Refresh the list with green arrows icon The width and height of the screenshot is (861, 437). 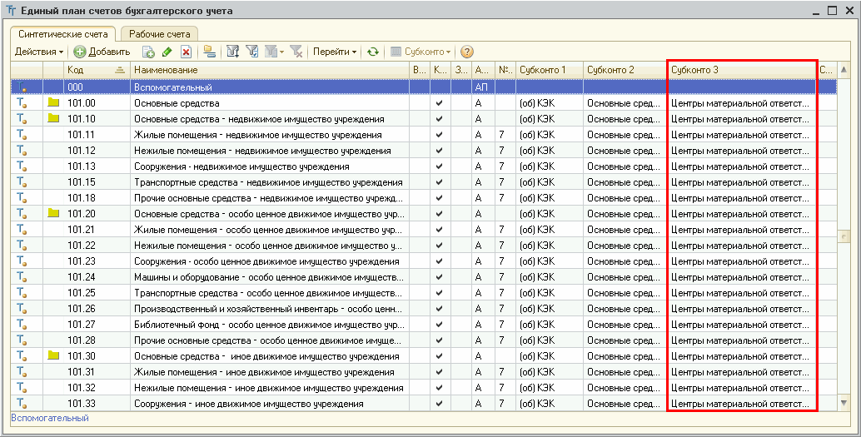point(373,52)
